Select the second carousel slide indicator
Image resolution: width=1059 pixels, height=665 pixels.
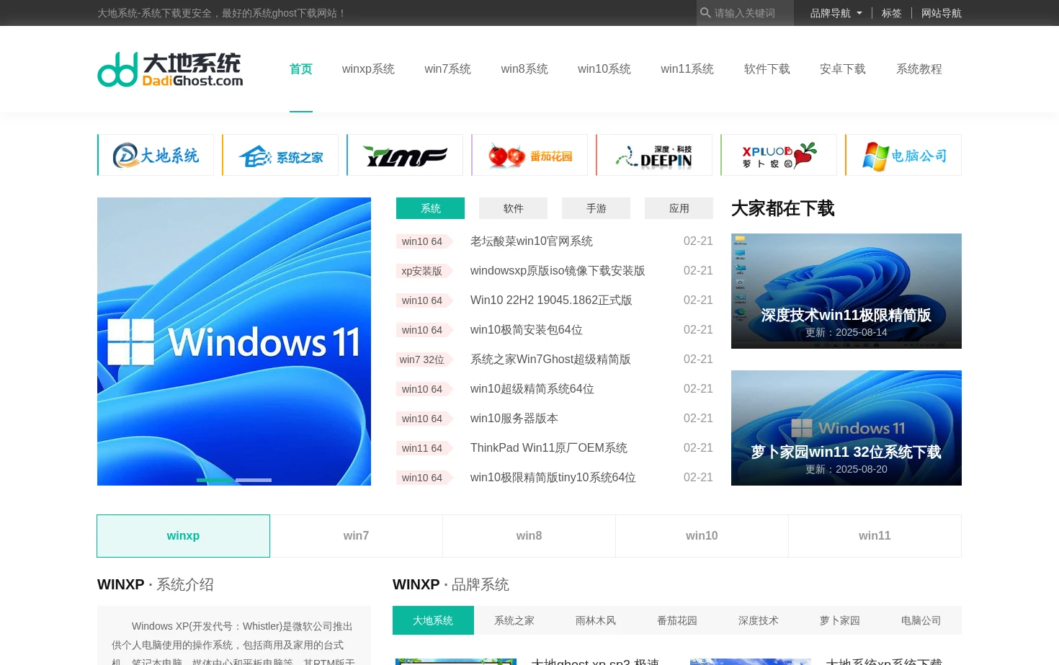click(x=254, y=480)
